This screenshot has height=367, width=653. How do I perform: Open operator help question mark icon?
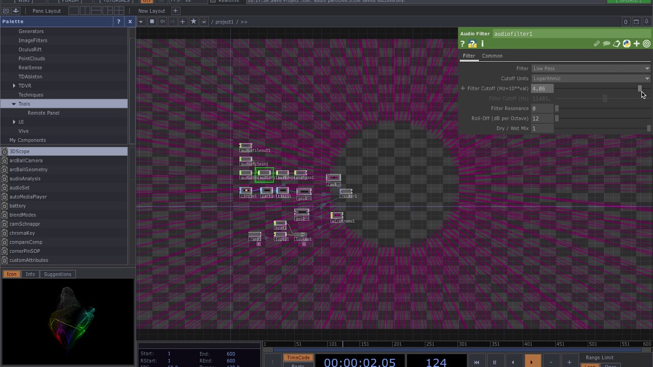(463, 44)
